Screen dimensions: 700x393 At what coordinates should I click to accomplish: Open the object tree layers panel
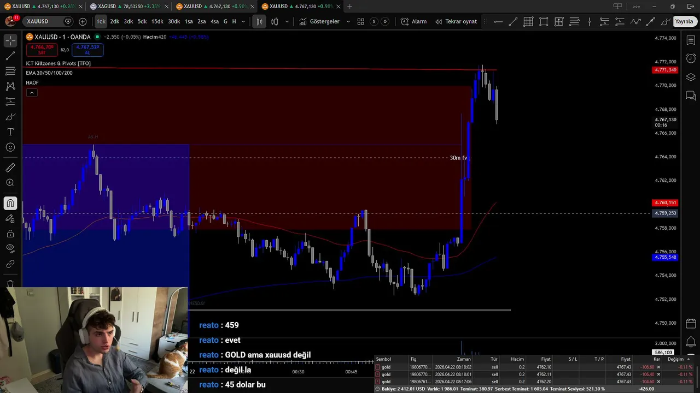[x=691, y=77]
